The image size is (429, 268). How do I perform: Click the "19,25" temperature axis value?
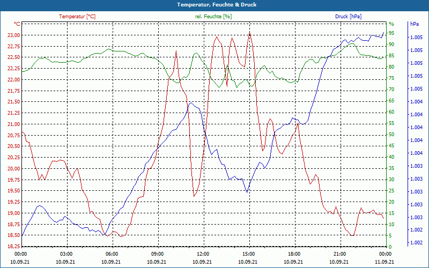13,202
